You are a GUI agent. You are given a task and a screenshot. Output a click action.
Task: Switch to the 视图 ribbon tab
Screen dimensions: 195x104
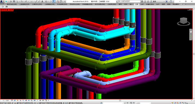[163, 4]
